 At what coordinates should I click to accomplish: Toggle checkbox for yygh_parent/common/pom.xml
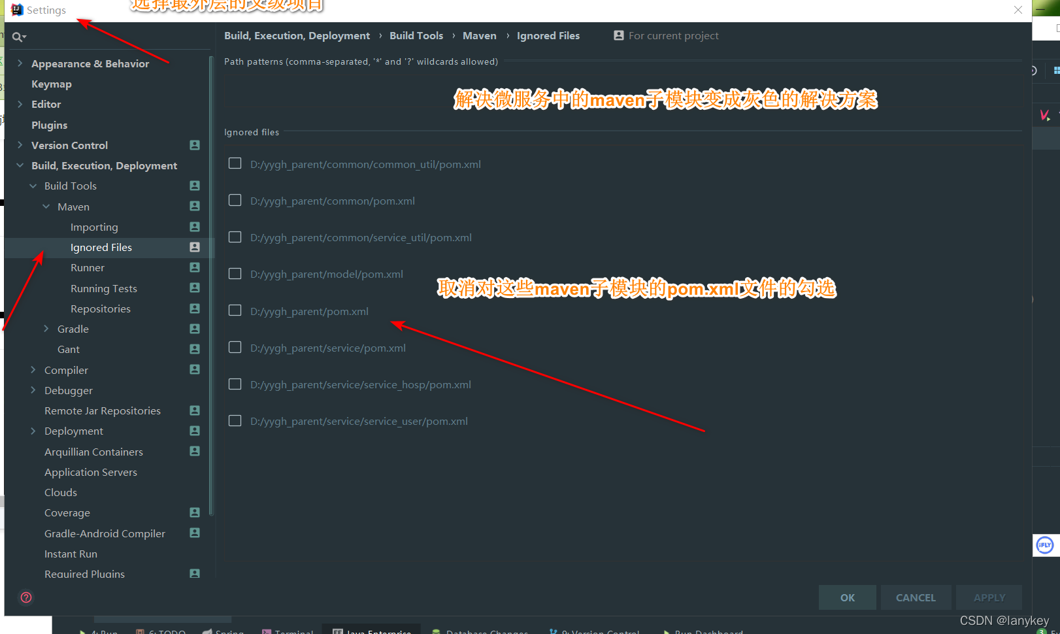point(235,200)
